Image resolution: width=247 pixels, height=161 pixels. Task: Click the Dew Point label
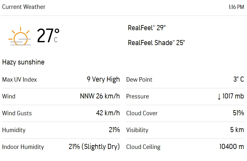point(139,80)
